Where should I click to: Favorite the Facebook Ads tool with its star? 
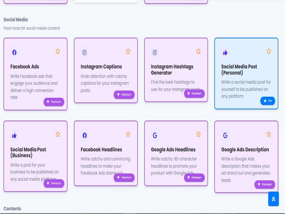[x=58, y=51]
